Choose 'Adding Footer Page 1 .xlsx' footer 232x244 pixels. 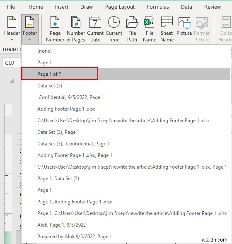click(126, 109)
